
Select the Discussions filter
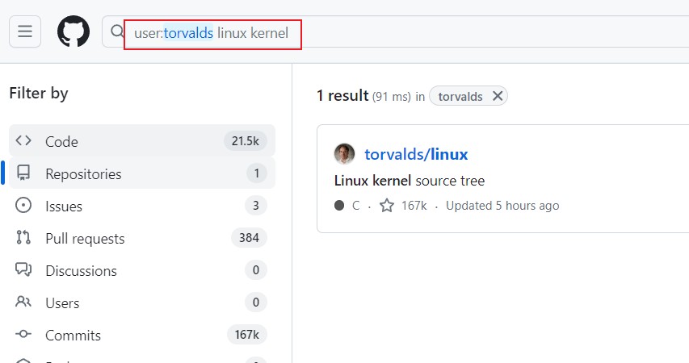142,270
